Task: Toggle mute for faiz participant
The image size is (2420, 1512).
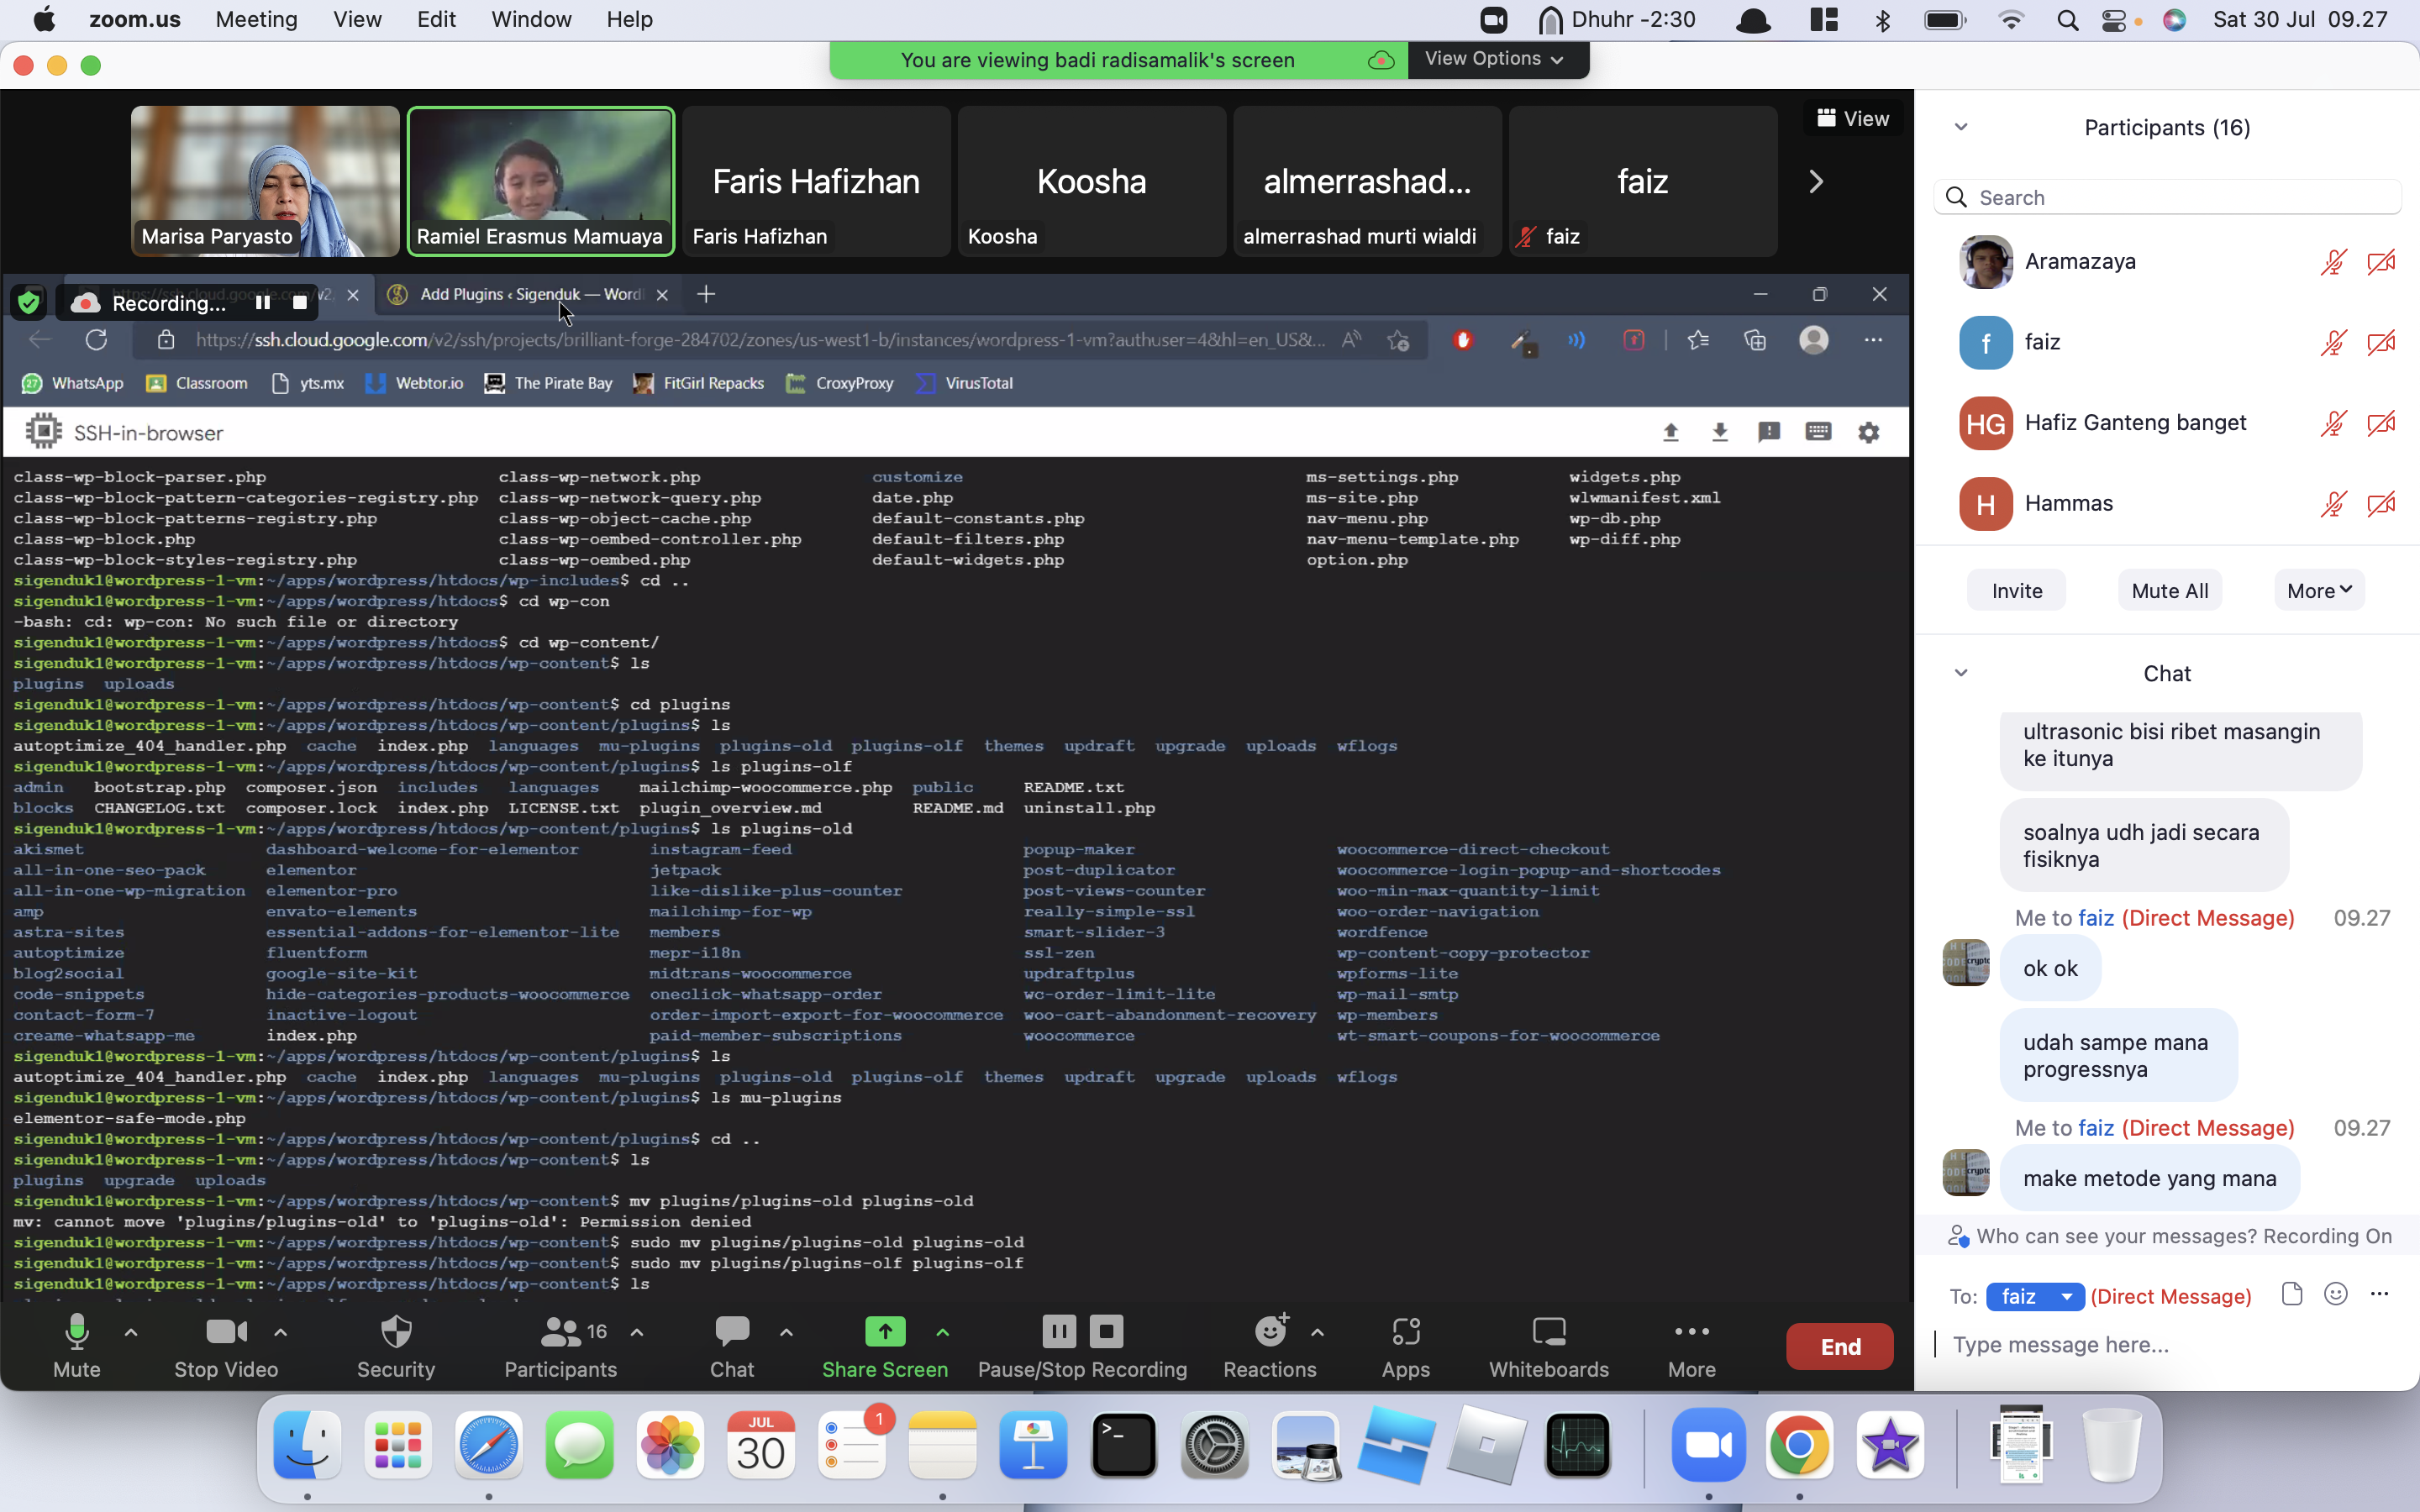Action: (x=2333, y=341)
